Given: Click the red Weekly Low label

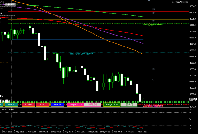Looking at the screenshot, I should (x=153, y=106).
